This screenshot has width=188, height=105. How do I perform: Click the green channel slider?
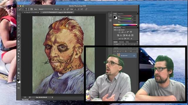125,19
